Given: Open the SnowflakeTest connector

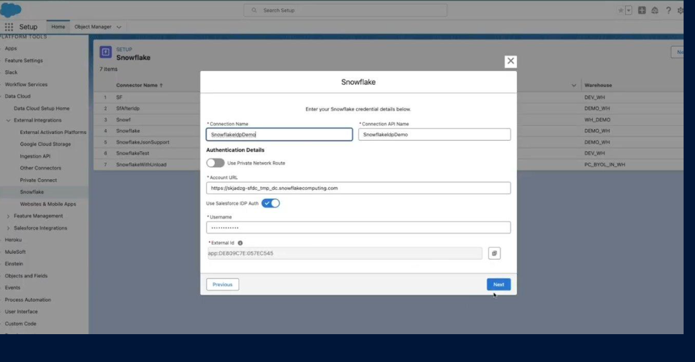Looking at the screenshot, I should [133, 153].
